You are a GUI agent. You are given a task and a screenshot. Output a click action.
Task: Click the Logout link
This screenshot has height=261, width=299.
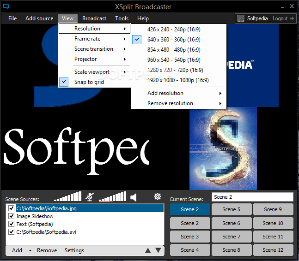[280, 18]
